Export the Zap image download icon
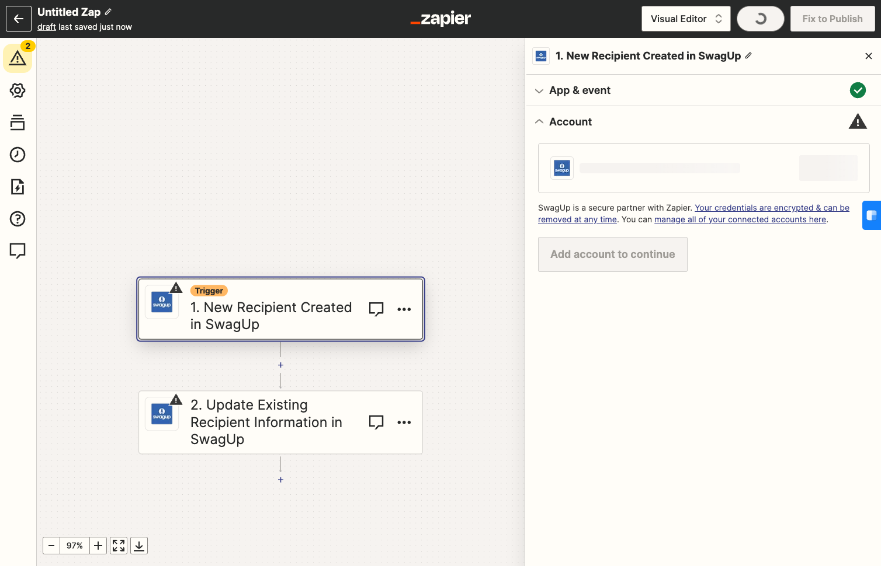881x566 pixels. point(139,546)
